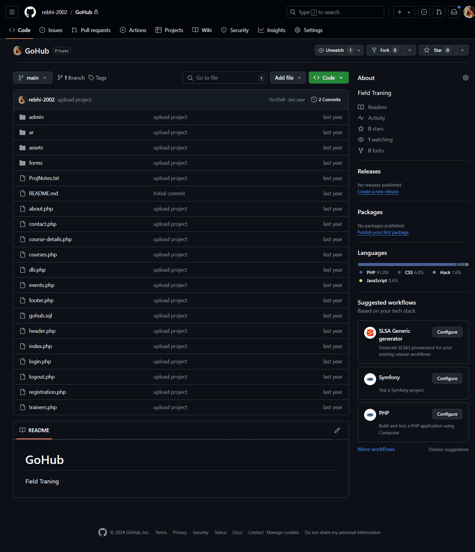Open the Pull requests tab
This screenshot has width=475, height=552.
[x=91, y=30]
